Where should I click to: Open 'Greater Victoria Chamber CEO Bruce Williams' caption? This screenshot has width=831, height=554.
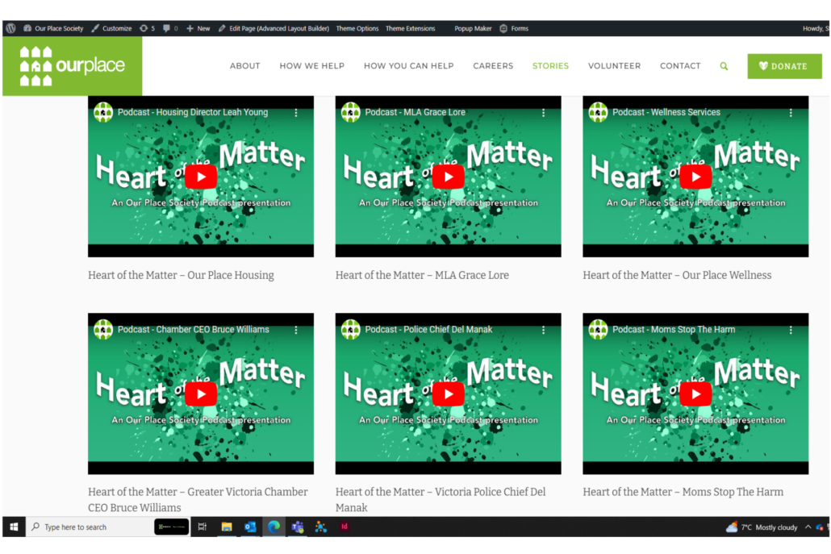[x=198, y=499]
